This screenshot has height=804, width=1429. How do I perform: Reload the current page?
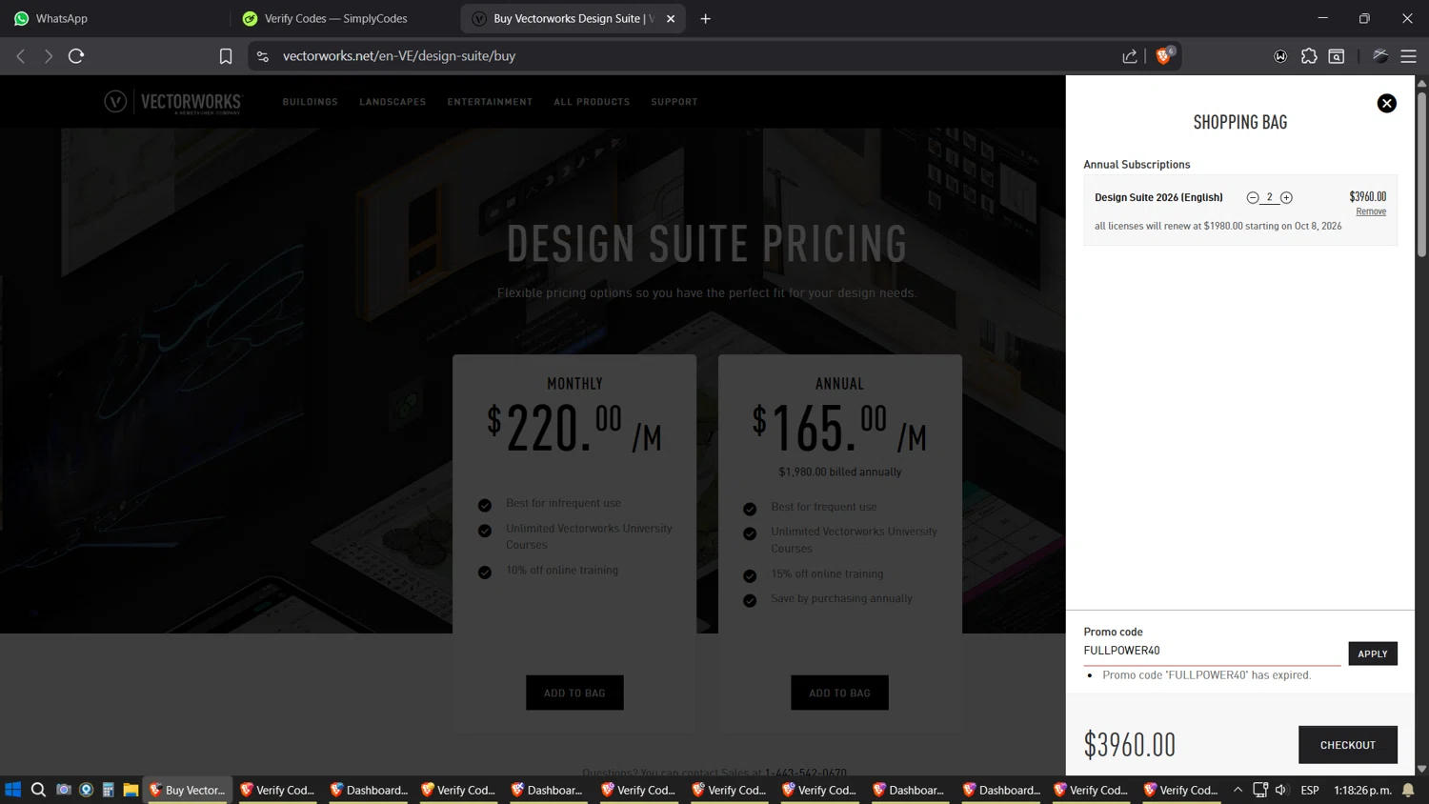click(76, 56)
